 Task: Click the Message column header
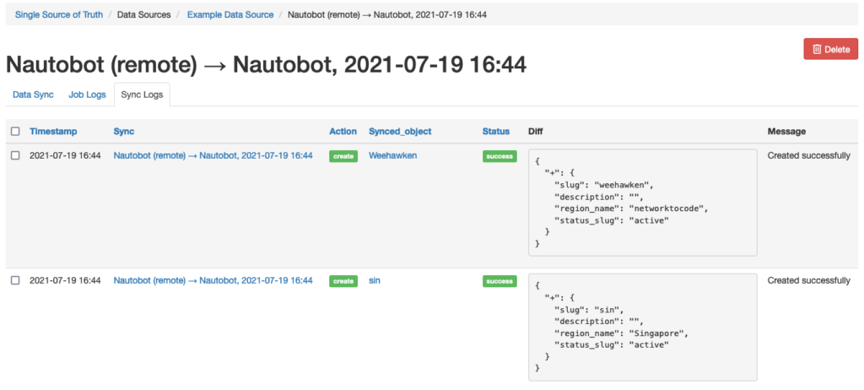[786, 132]
